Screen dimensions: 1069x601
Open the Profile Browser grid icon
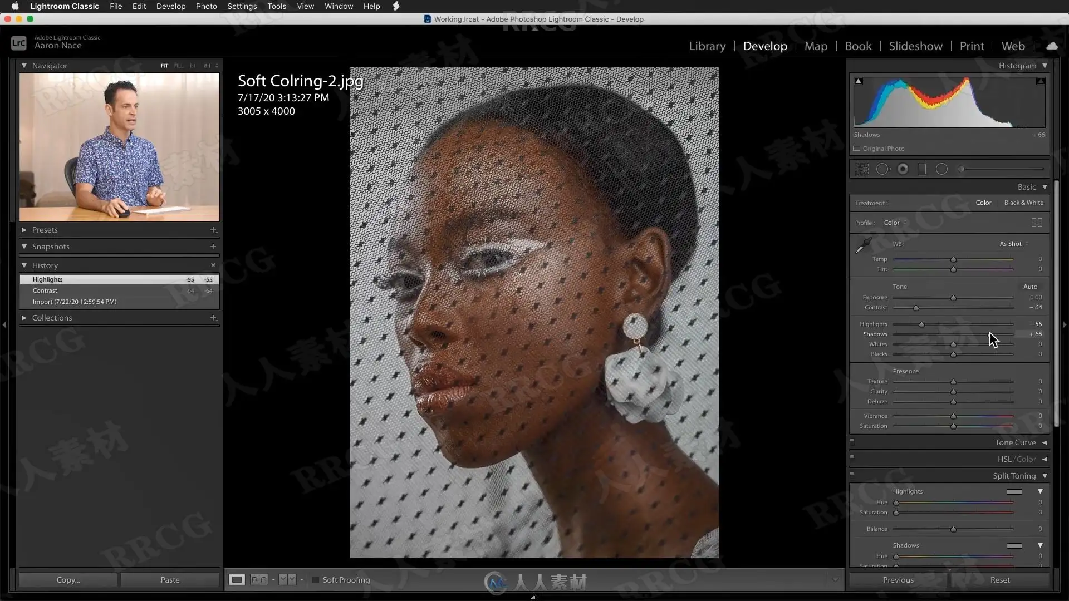(1037, 223)
